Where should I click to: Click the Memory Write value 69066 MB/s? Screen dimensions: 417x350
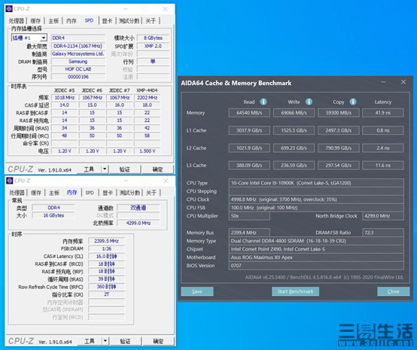tap(294, 113)
